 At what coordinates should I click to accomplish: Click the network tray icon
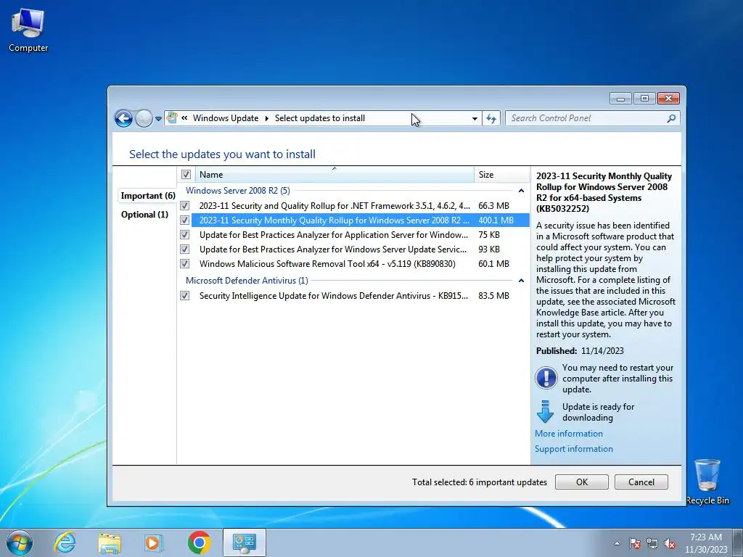coord(652,543)
